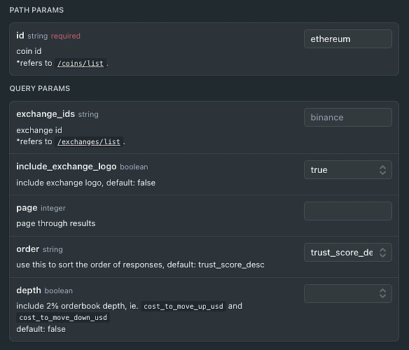Open the order dropdown showing trust_score_de

347,253
